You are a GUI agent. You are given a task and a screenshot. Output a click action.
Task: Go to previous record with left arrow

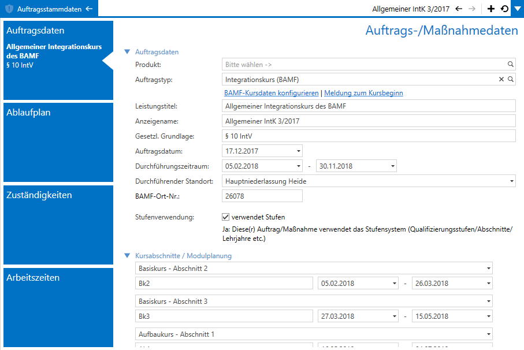click(459, 9)
